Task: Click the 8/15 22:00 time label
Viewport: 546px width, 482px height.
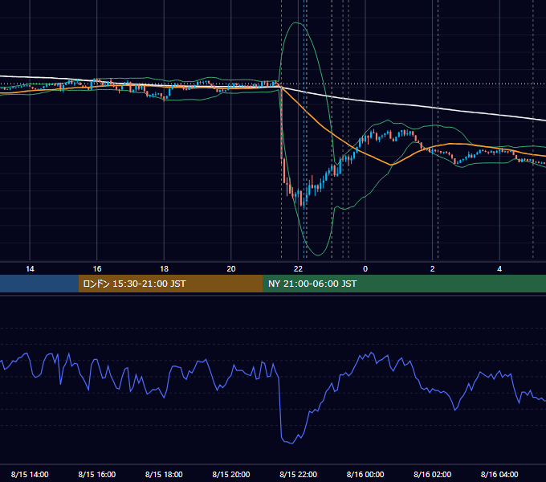Action: point(298,474)
